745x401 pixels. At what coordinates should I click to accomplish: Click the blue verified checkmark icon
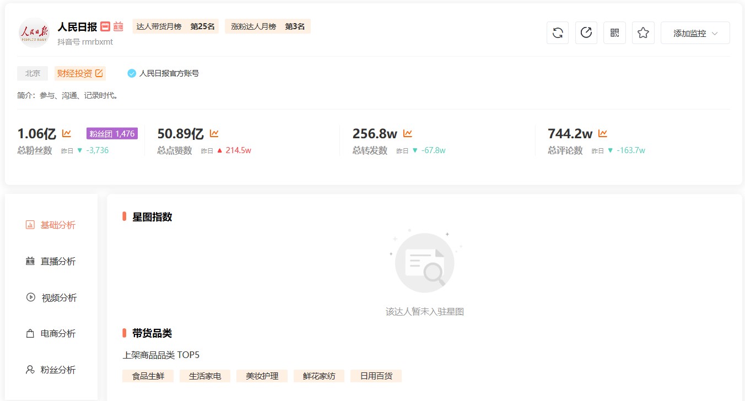coord(132,73)
